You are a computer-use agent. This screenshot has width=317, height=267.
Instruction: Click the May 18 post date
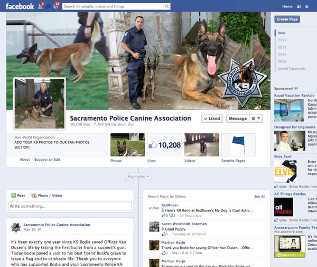[x=29, y=229]
